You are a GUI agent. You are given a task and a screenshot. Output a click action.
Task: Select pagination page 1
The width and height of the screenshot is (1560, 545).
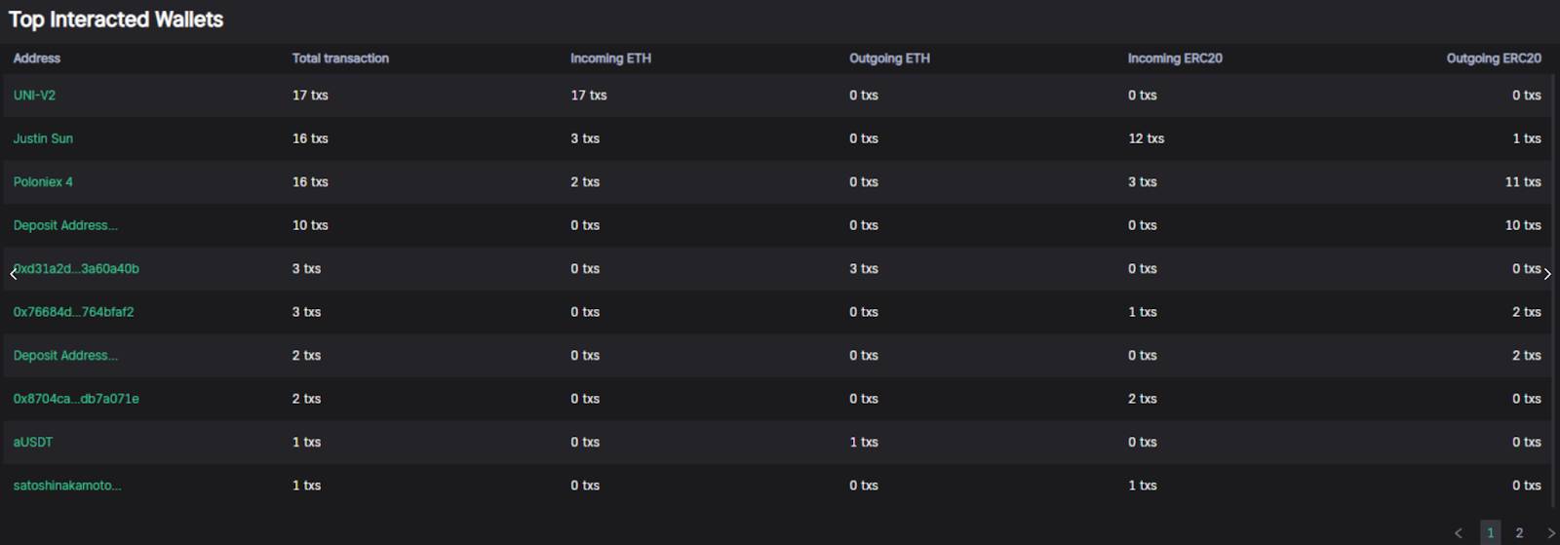click(1491, 532)
